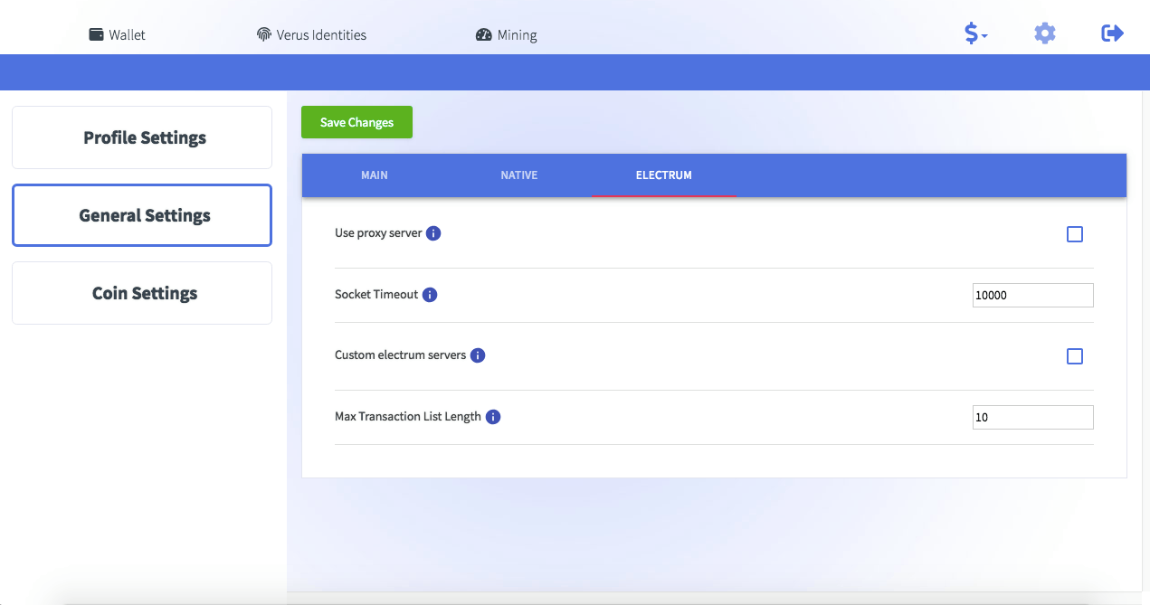
Task: Click the Verus Identities fingerprint icon
Action: tap(264, 34)
